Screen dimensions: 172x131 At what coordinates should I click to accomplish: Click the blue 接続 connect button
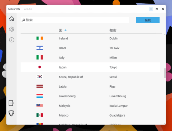pos(148,20)
